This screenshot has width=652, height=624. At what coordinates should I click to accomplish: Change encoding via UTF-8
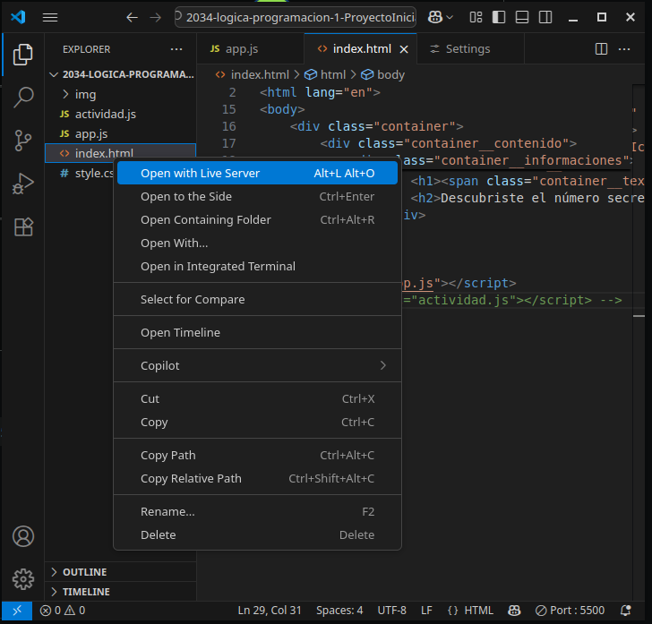tap(391, 611)
